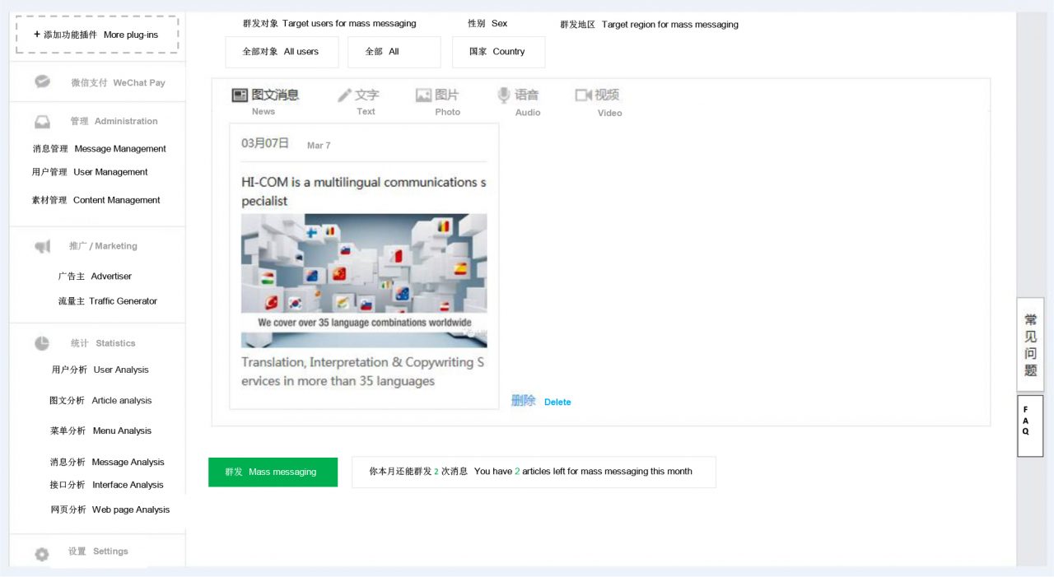Viewport: 1054px width, 577px height.
Task: Click the Settings gear icon
Action: [42, 554]
